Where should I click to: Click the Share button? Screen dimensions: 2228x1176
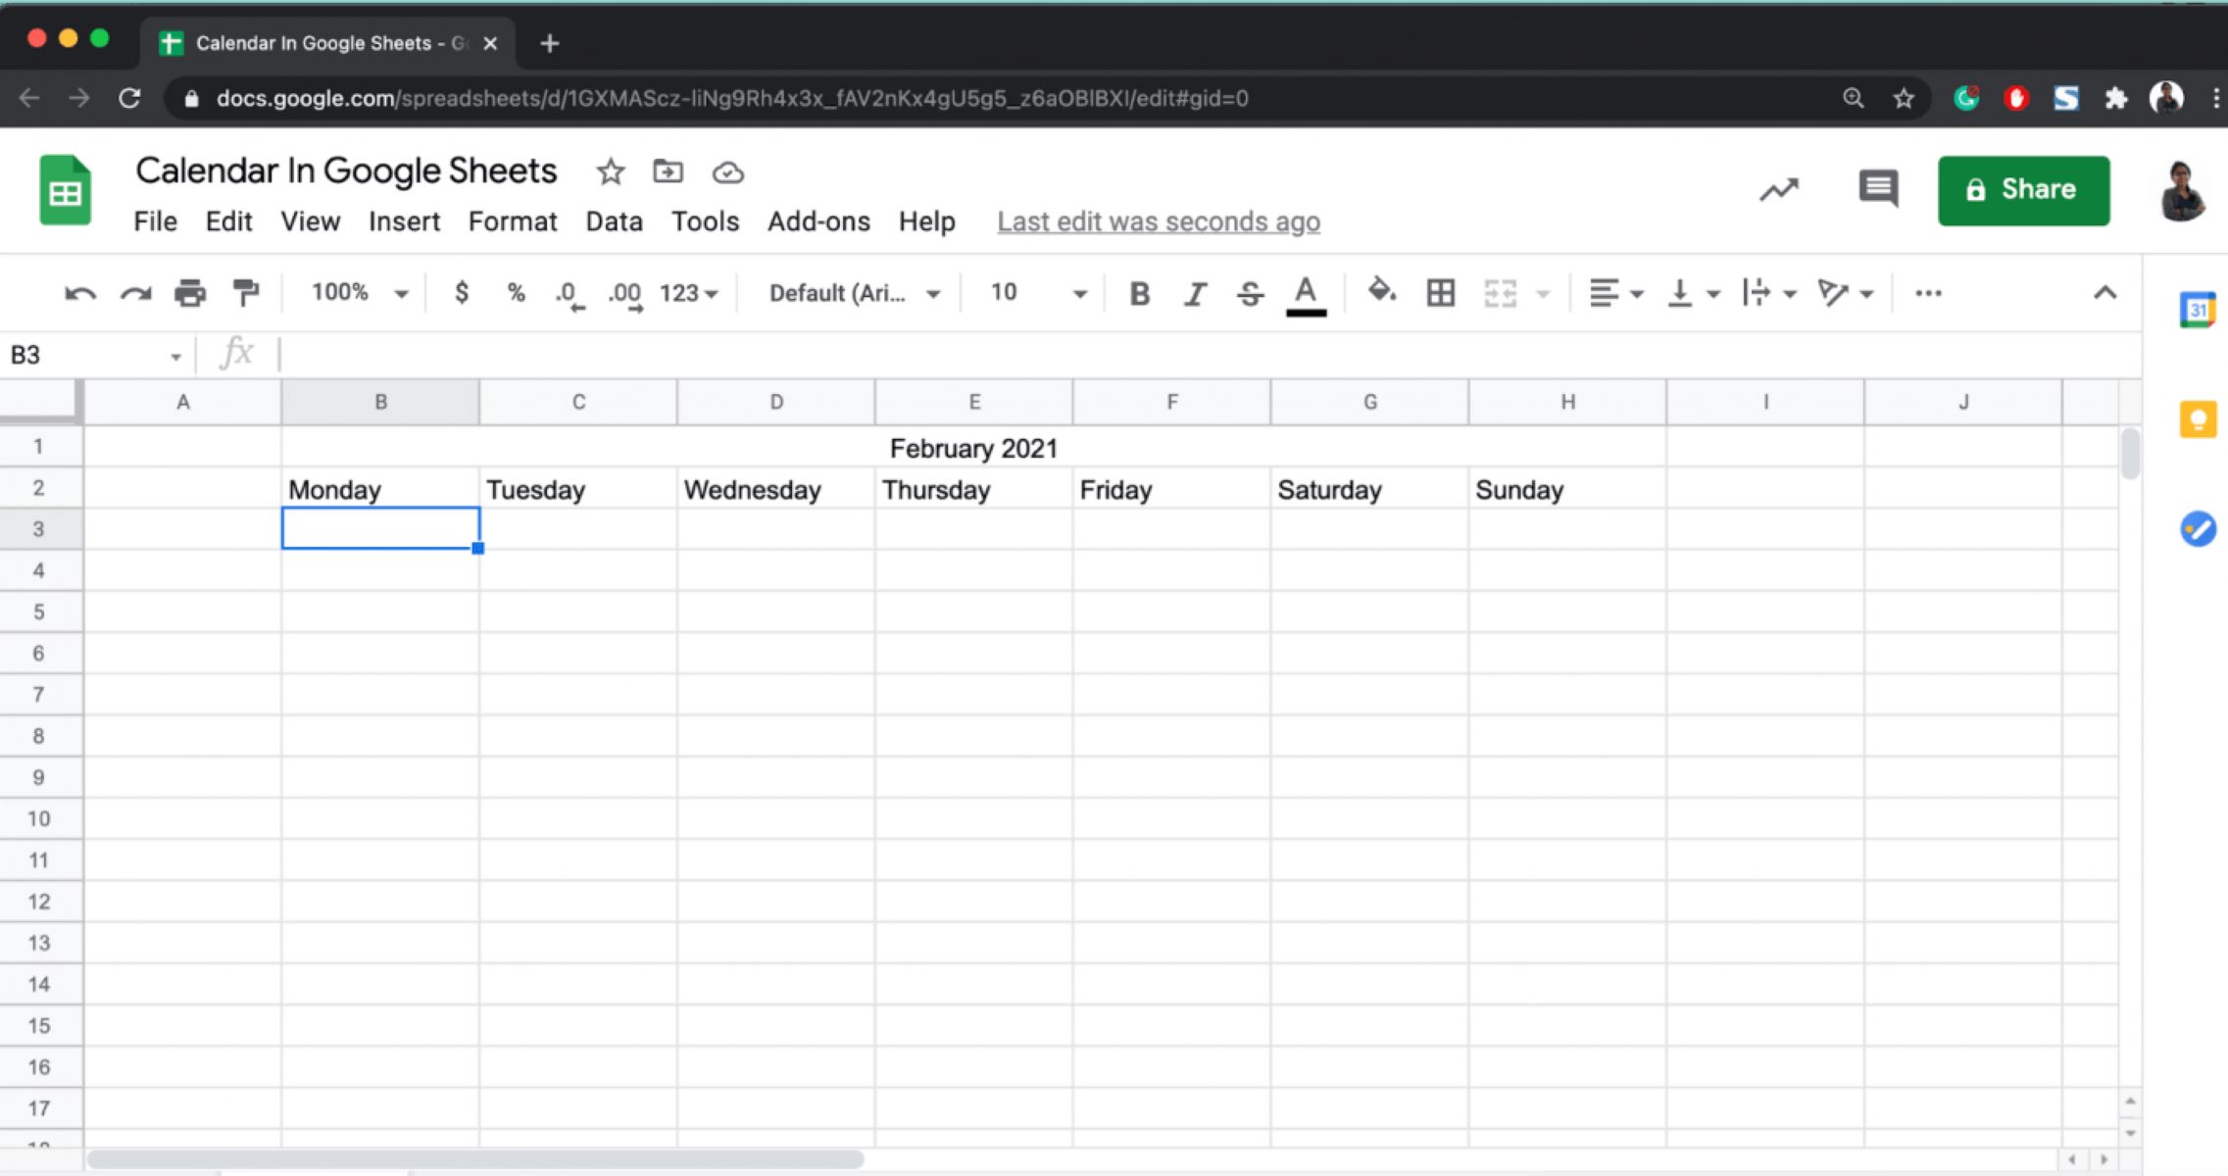coord(2023,189)
